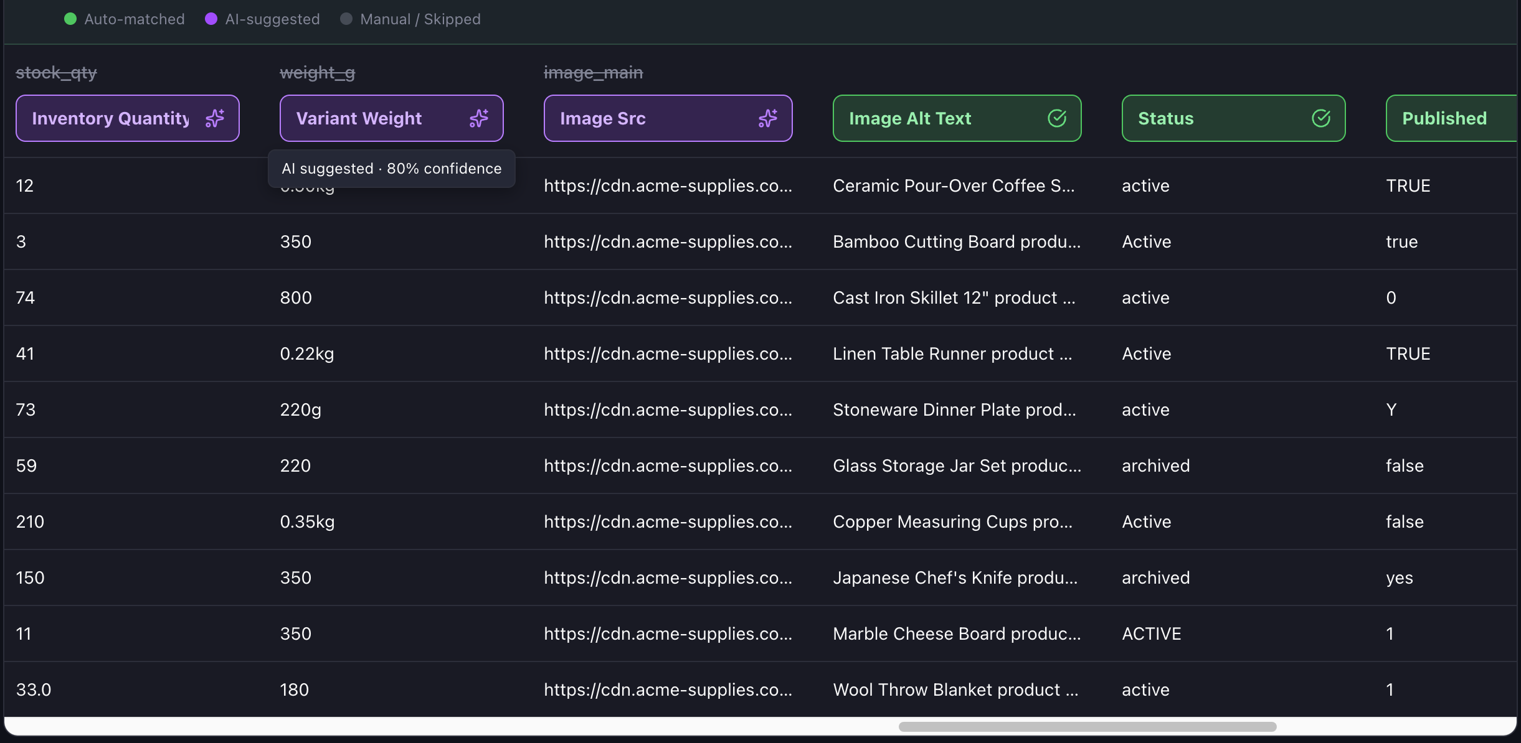Click the horizontal scrollbar thumb
Screen dimensions: 1521x743
[1087, 727]
